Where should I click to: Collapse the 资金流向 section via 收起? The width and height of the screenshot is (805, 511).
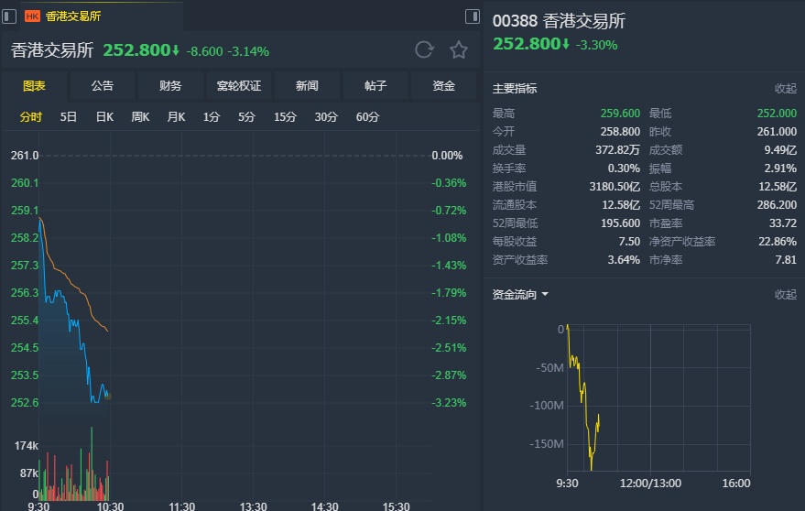(x=786, y=295)
